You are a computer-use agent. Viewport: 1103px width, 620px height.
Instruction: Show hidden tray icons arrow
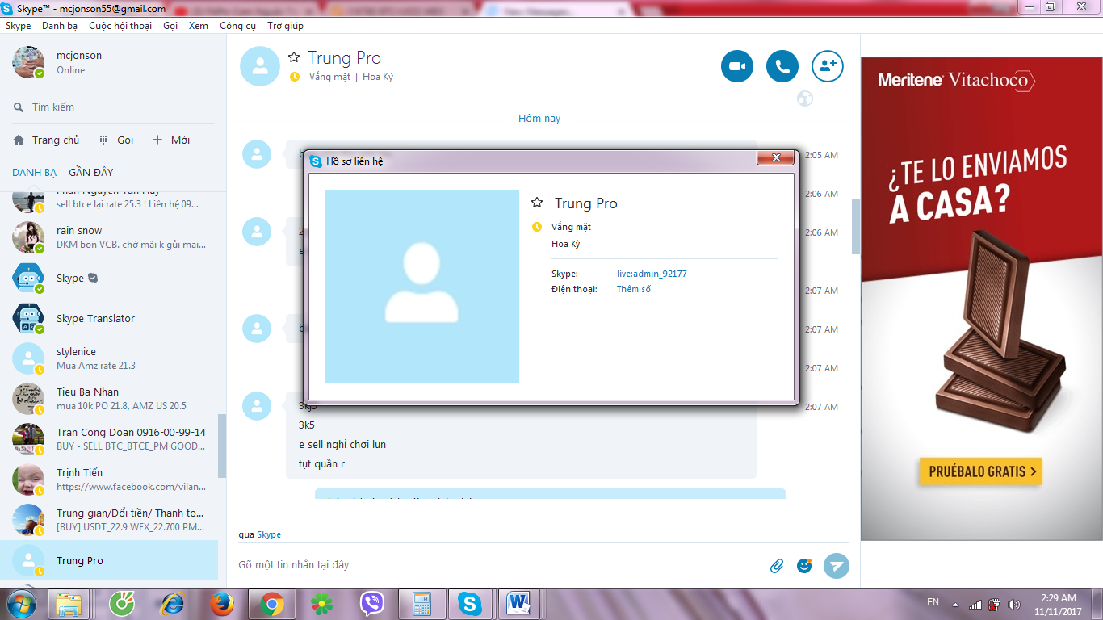956,604
